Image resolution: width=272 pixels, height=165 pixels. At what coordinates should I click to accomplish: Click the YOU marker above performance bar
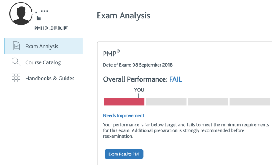139,90
